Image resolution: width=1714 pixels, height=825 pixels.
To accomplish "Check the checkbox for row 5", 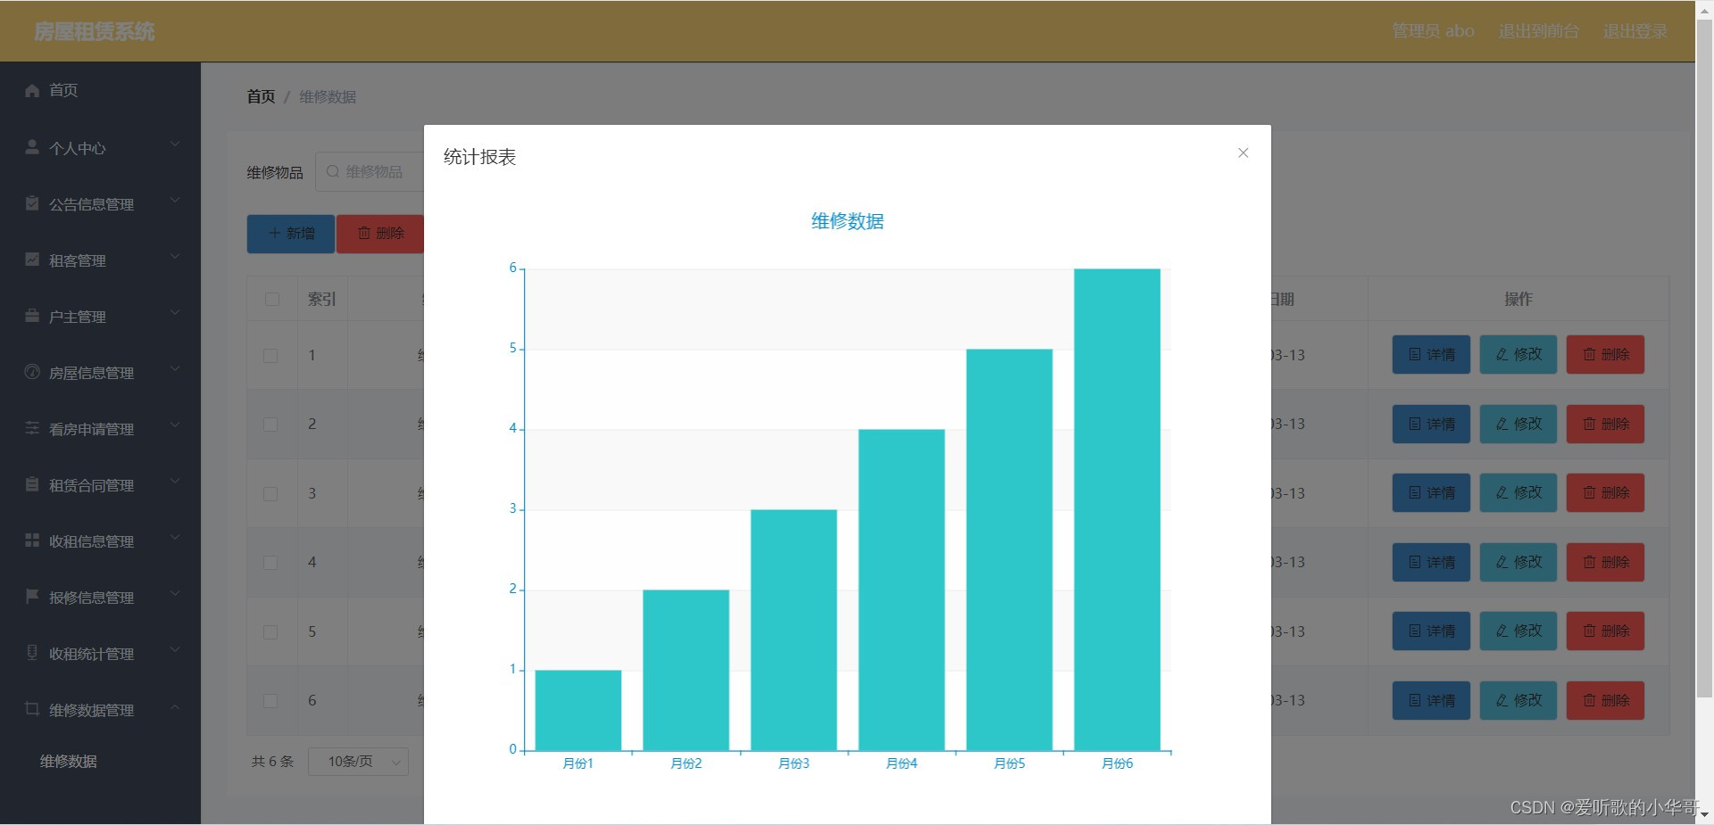I will pyautogui.click(x=270, y=632).
